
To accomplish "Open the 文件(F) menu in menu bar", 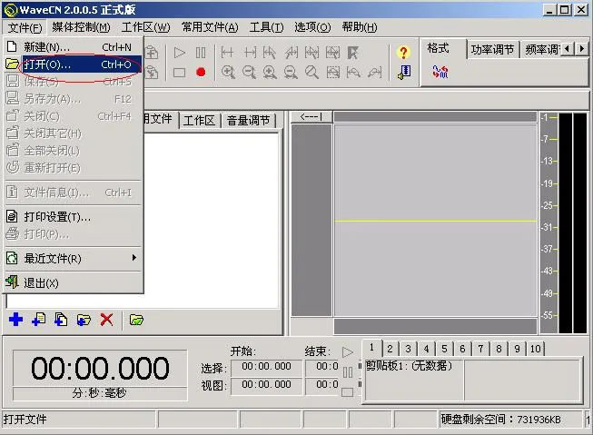I will coord(25,27).
